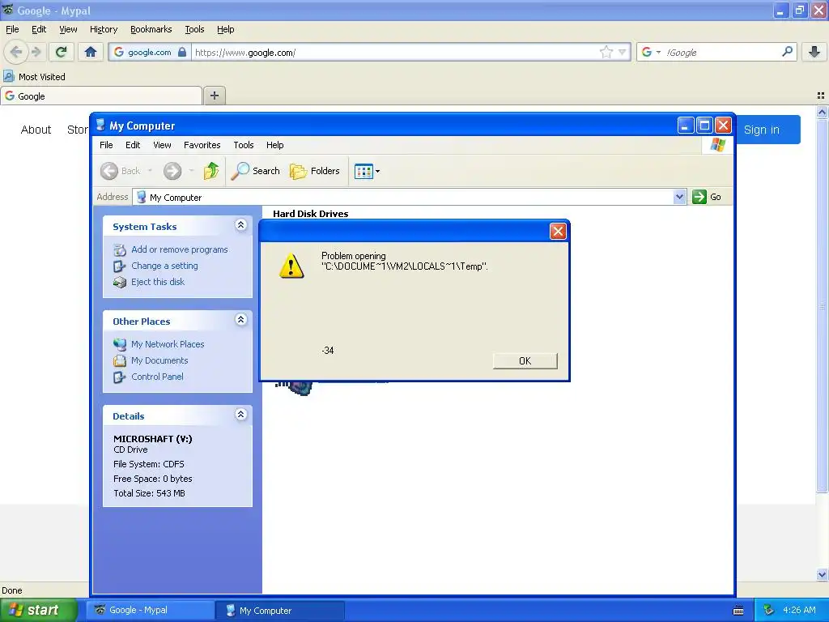Click Explorer Forward button

(172, 171)
